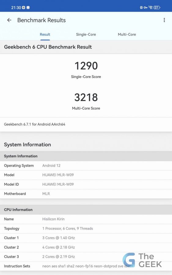The width and height of the screenshot is (172, 275).
Task: Tap the back arrow icon
Action: click(9, 20)
